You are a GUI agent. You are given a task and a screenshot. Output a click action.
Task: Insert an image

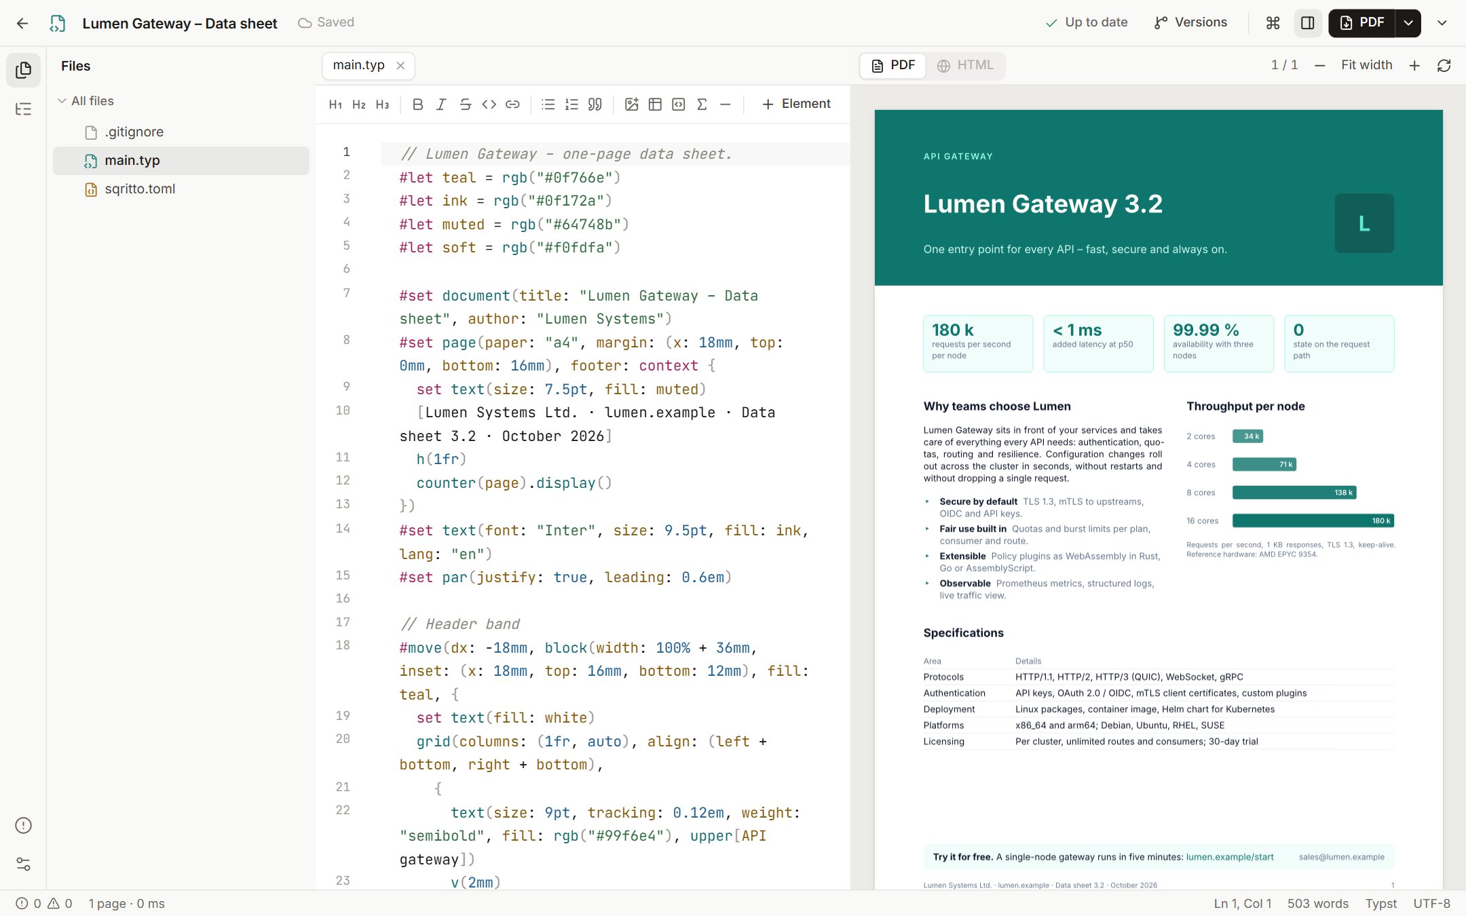pyautogui.click(x=631, y=104)
